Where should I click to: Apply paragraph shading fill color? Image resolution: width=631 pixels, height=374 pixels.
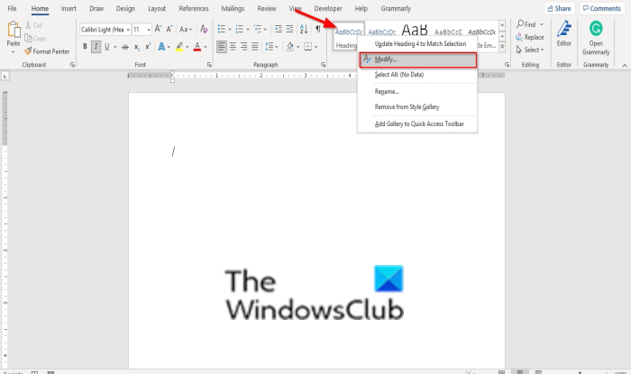point(290,47)
